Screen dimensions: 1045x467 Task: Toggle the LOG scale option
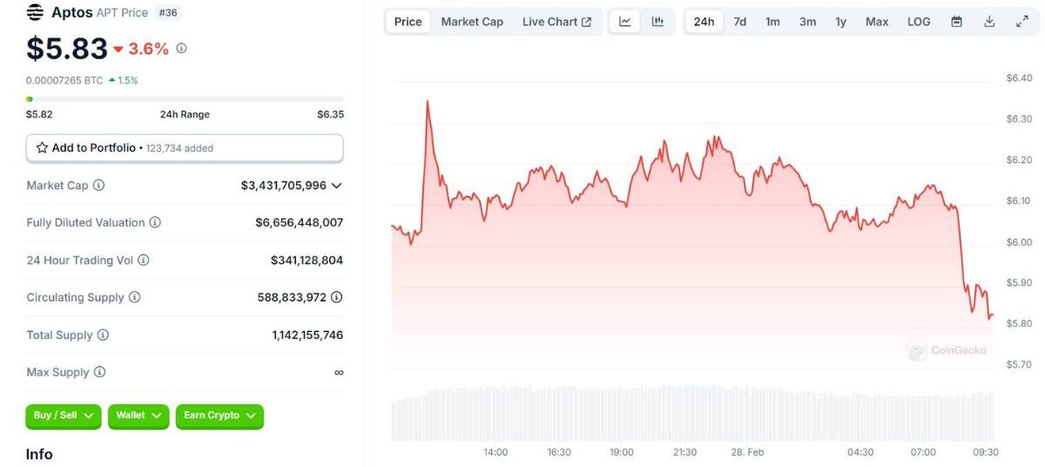pyautogui.click(x=919, y=22)
